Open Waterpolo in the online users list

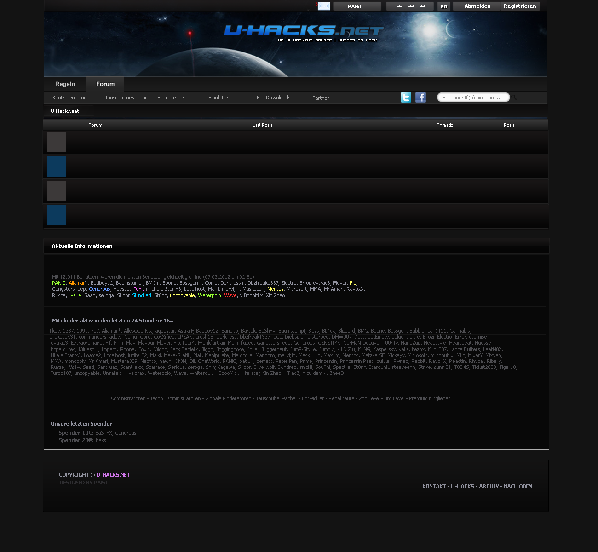tap(210, 295)
